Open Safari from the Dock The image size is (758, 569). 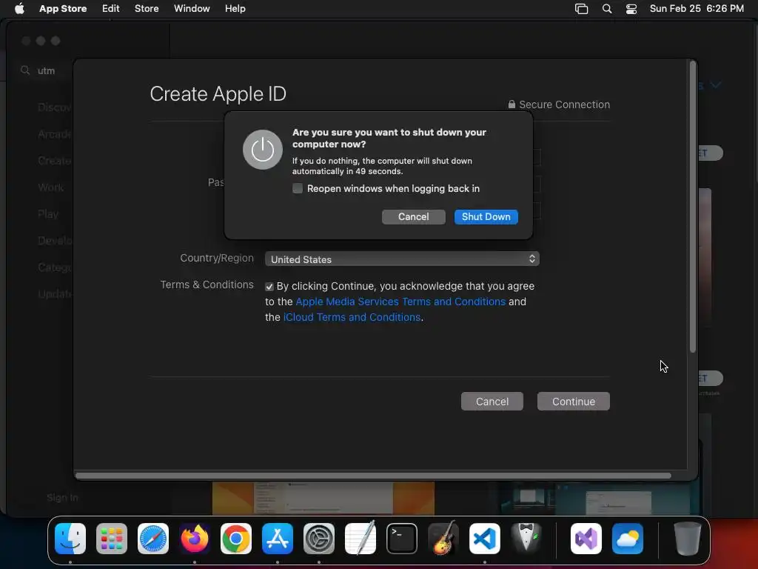pos(152,539)
